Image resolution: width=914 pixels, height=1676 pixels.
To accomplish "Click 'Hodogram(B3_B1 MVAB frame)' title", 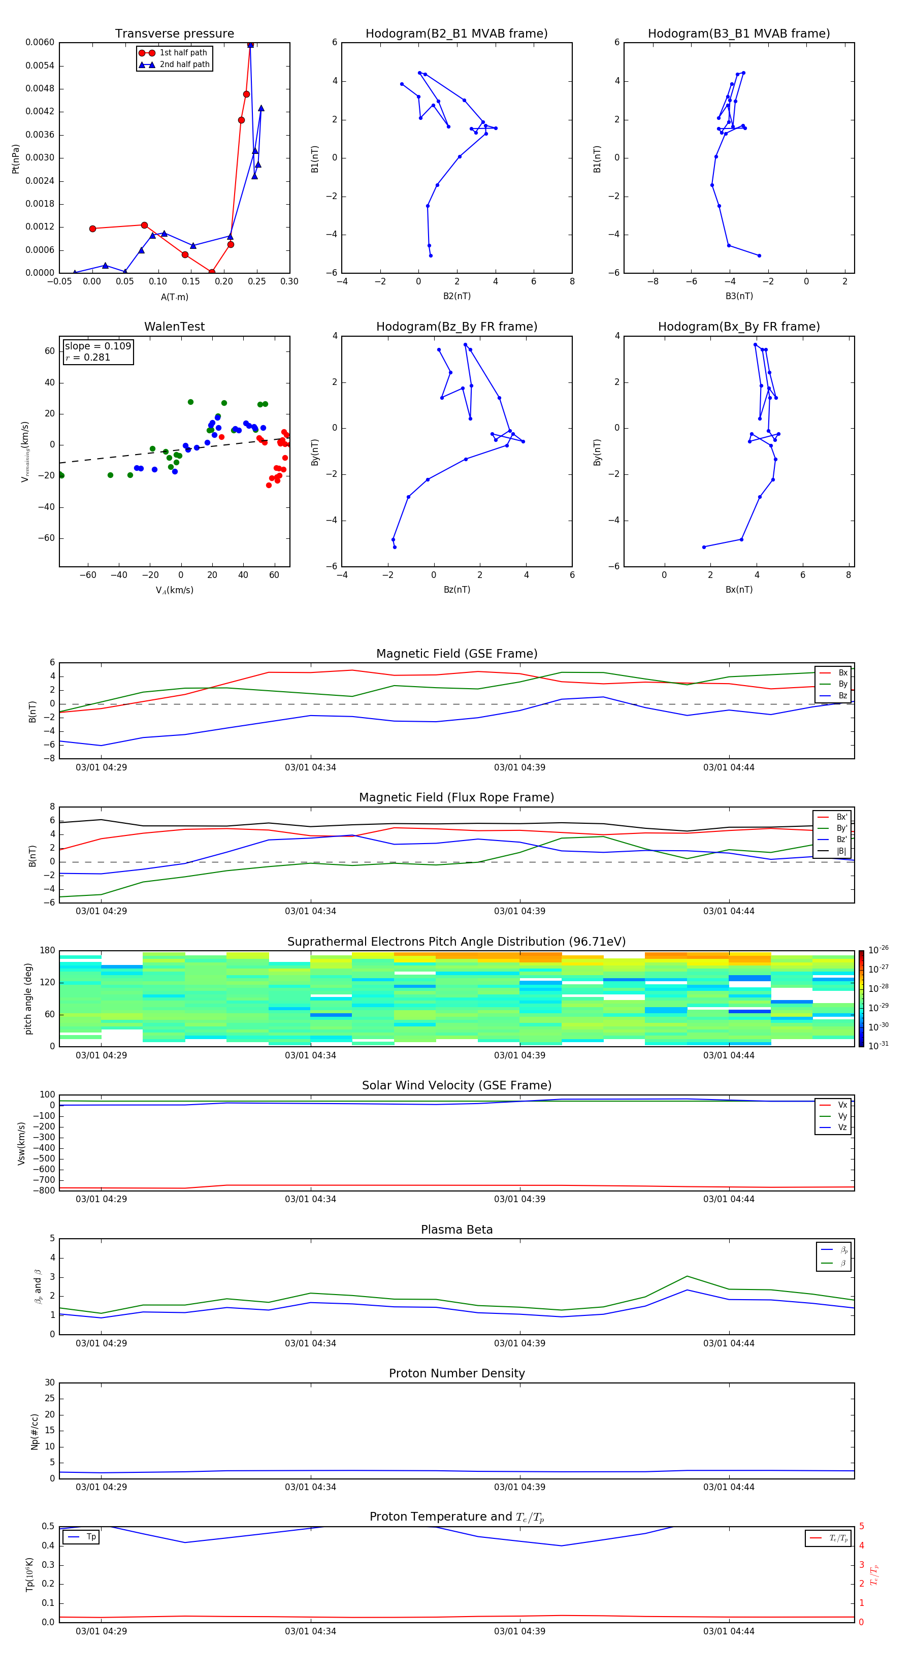I will pos(739,33).
